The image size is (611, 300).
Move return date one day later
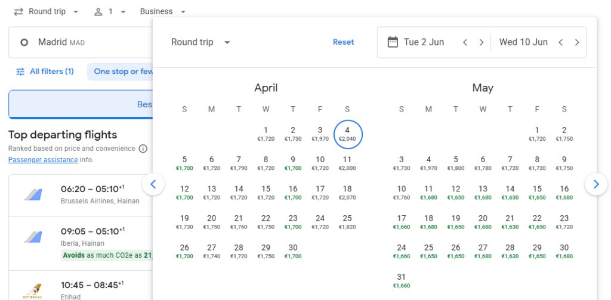click(577, 42)
